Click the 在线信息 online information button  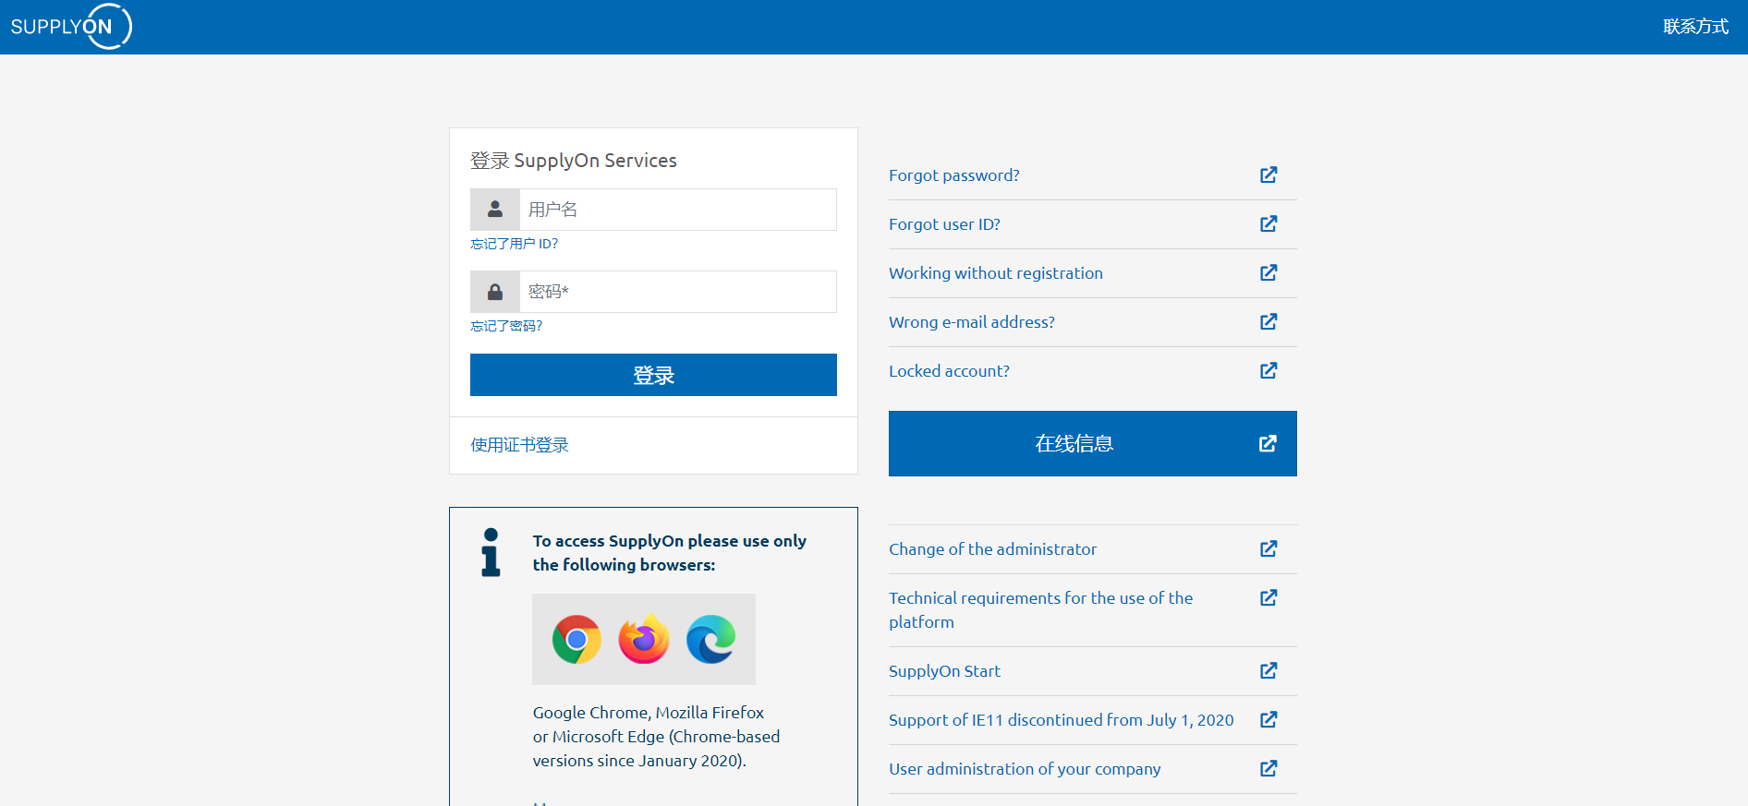[1093, 443]
